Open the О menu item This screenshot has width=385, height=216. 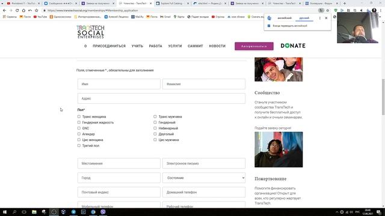click(x=85, y=46)
